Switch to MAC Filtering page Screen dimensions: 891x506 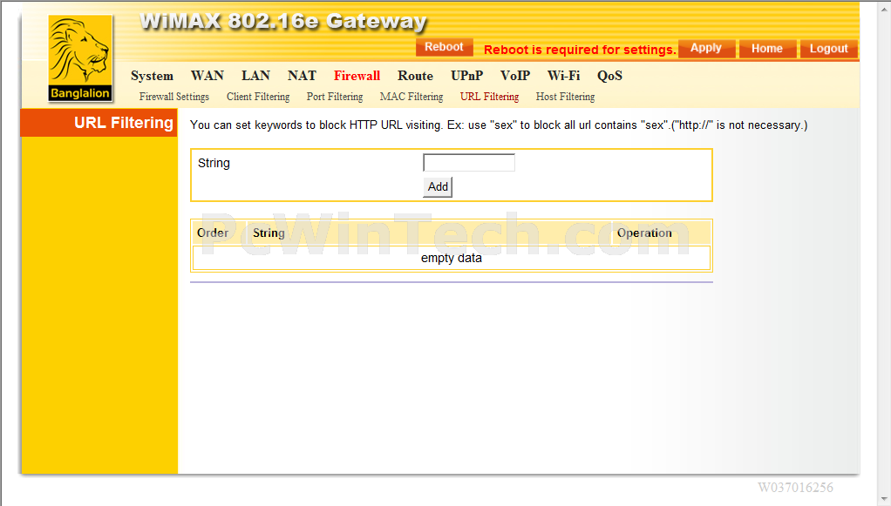[411, 97]
